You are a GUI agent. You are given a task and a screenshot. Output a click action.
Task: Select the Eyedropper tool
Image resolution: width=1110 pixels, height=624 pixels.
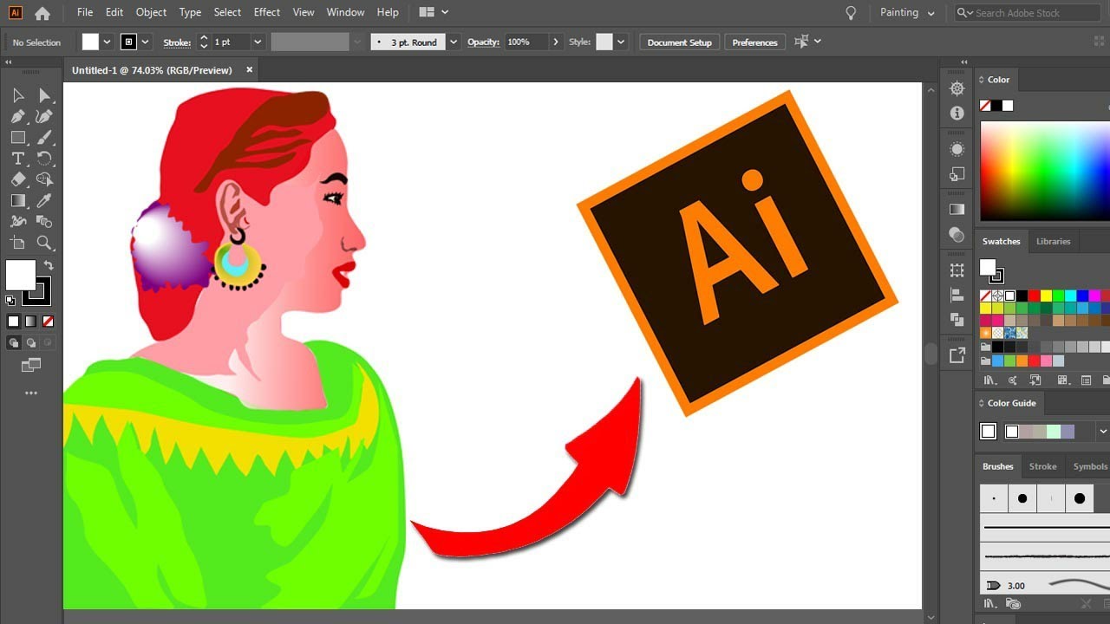(x=44, y=200)
